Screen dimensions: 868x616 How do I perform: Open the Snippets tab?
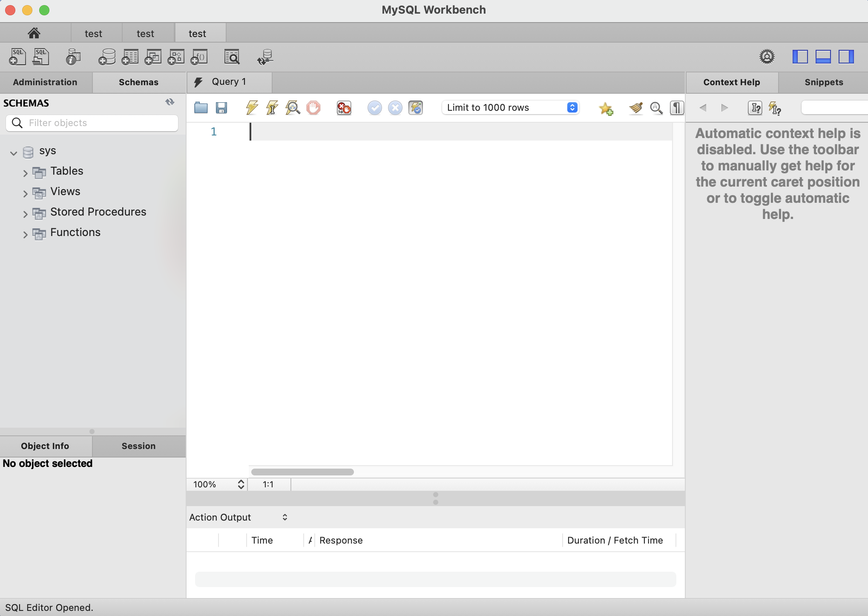(823, 82)
